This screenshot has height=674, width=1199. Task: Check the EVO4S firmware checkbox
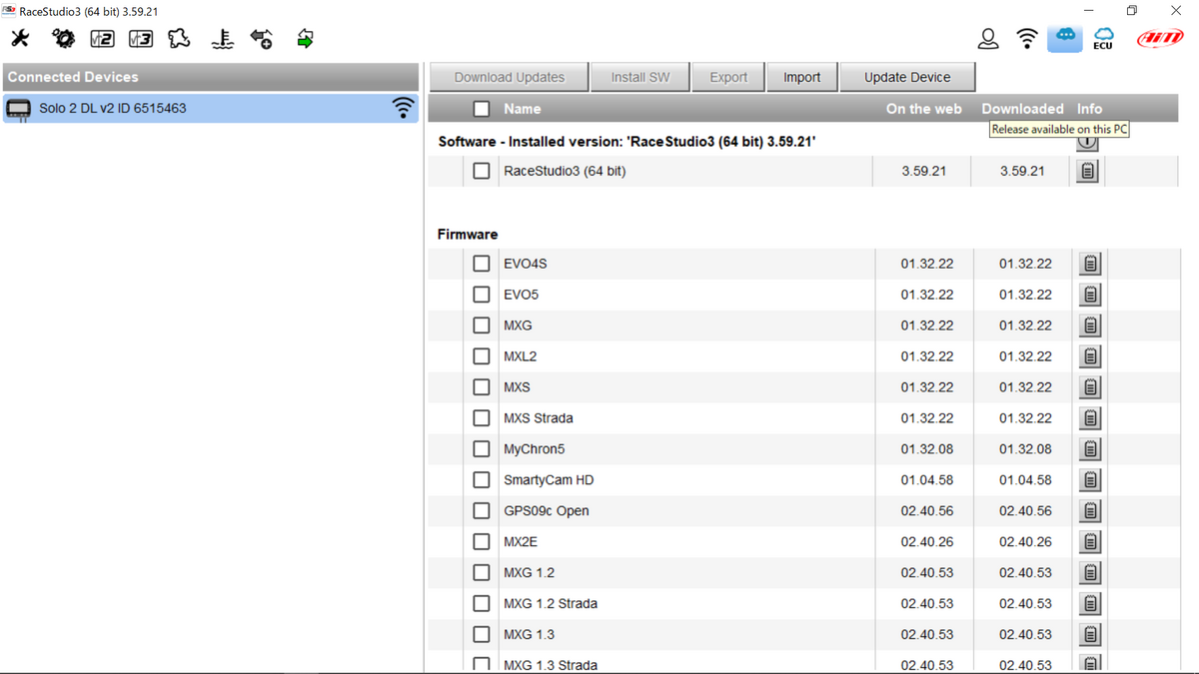[482, 264]
